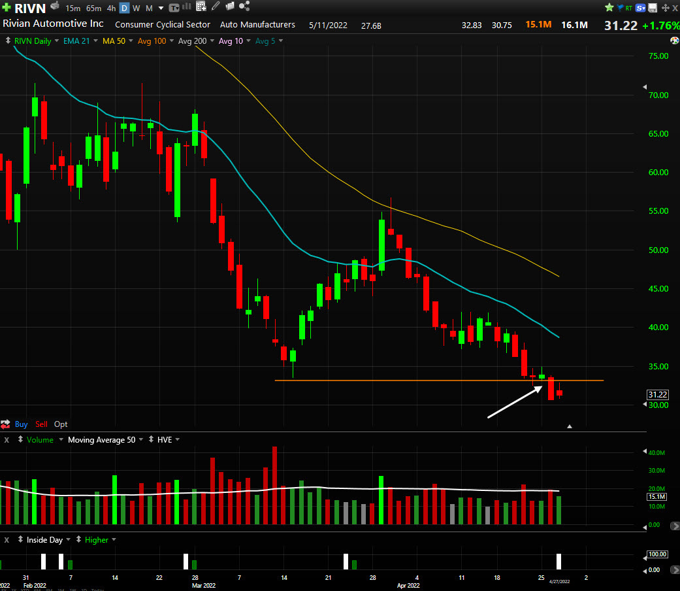The width and height of the screenshot is (680, 591).
Task: Click the Auto Manufacturers industry link
Action: pos(257,25)
